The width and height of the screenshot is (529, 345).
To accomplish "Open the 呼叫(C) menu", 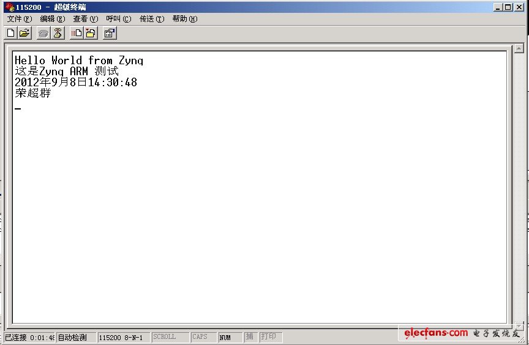I will [118, 19].
